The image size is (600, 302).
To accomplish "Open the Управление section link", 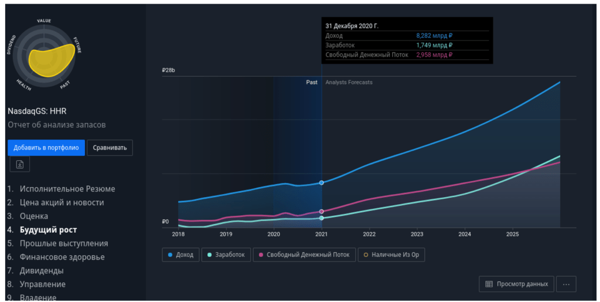I will (43, 284).
